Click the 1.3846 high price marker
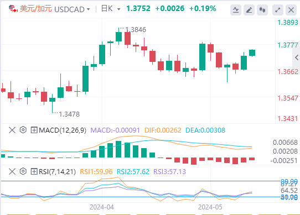Image resolution: width=300 pixels, height=215 pixels. (x=136, y=30)
